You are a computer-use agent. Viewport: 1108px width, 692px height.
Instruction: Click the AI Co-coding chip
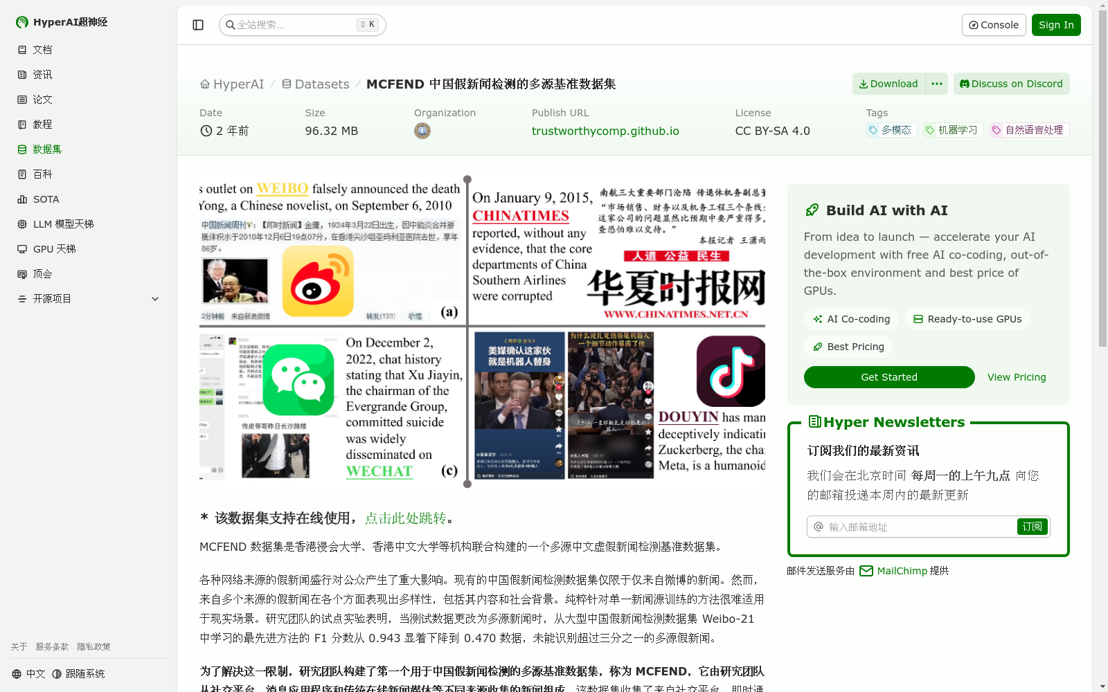pyautogui.click(x=851, y=319)
